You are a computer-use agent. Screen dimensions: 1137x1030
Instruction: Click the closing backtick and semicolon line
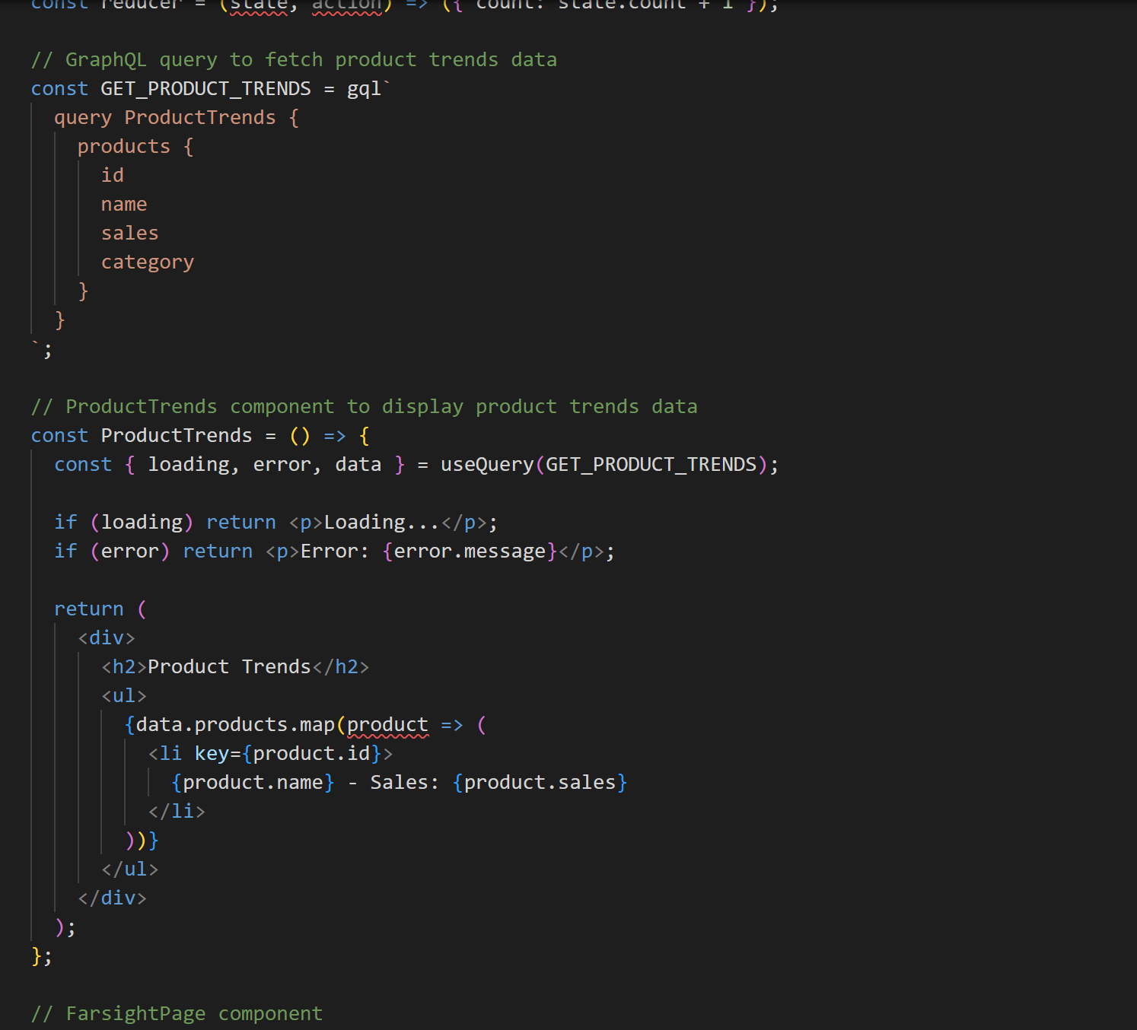pos(42,349)
